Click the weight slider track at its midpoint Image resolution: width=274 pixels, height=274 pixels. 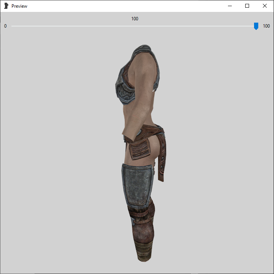[x=135, y=26]
